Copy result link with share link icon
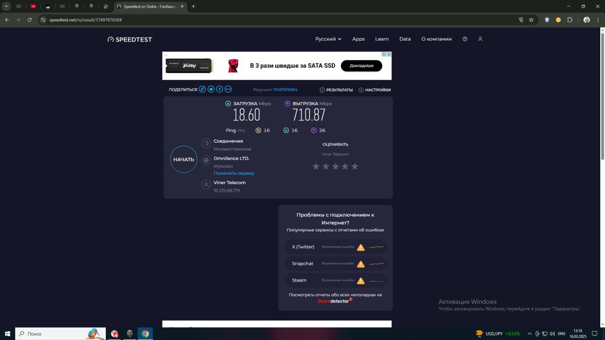The width and height of the screenshot is (605, 340). (202, 89)
